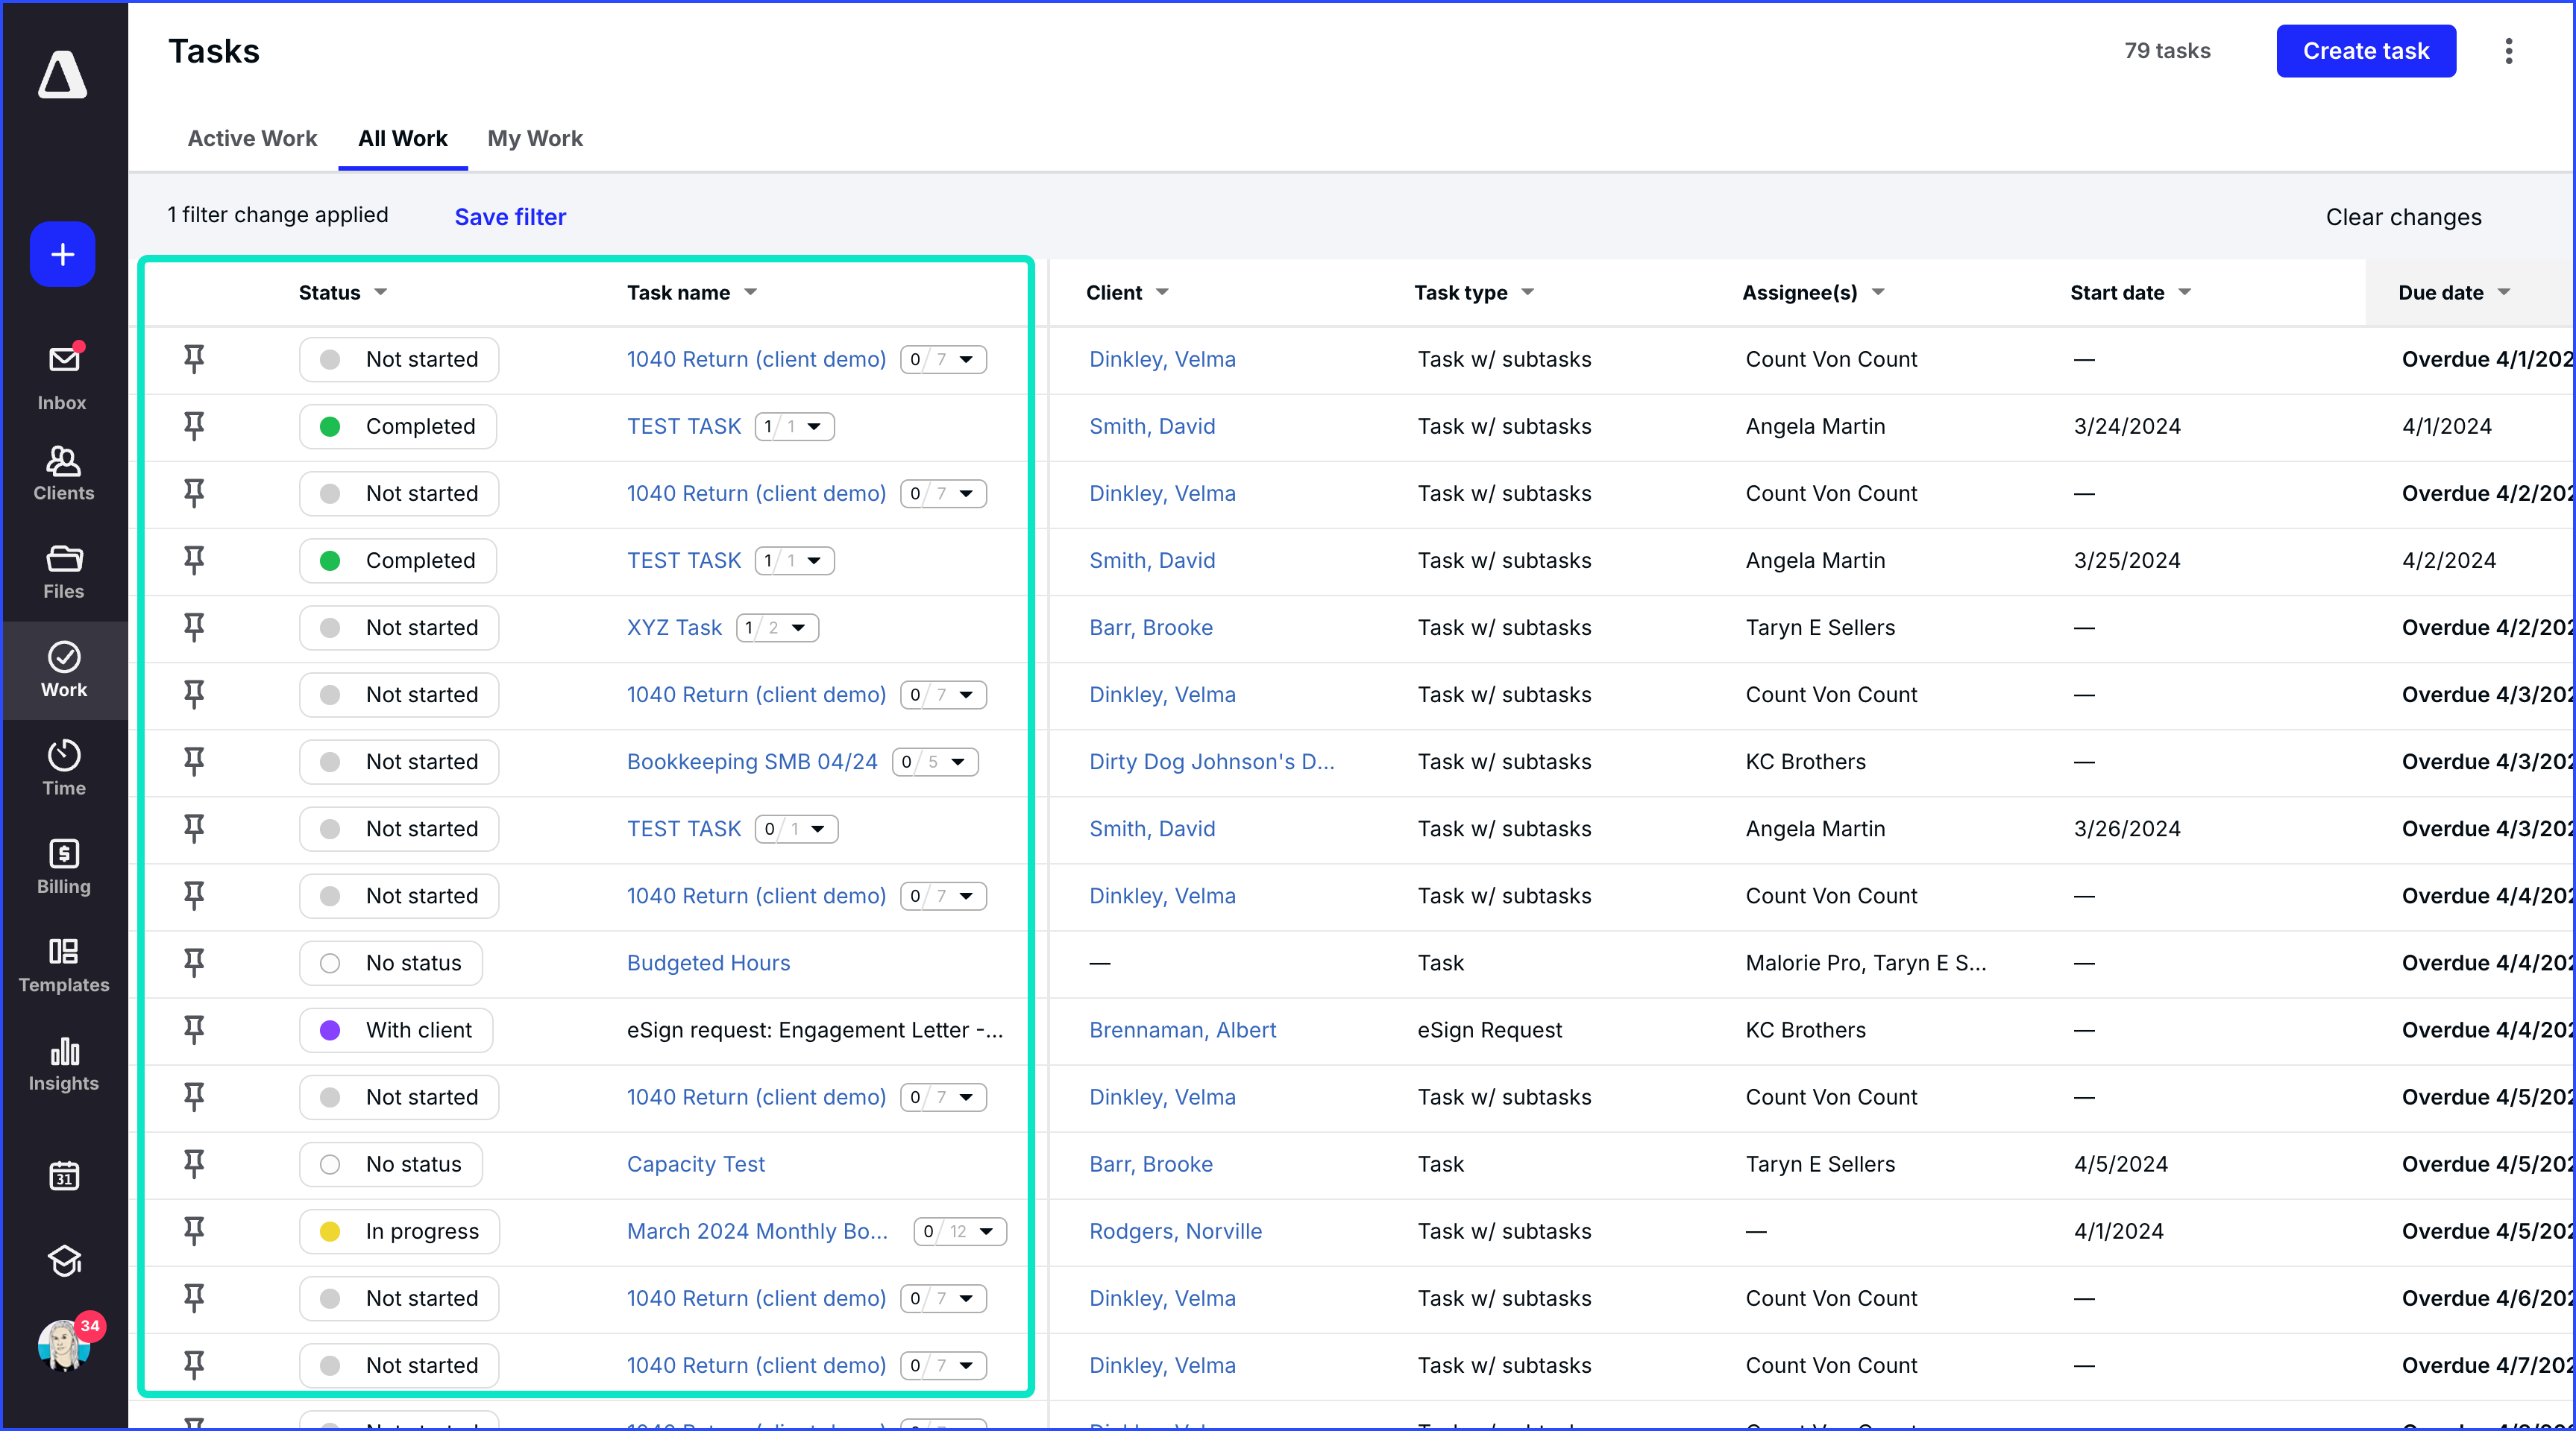2576x1431 pixels.
Task: Open the Files section
Action: pos(63,569)
